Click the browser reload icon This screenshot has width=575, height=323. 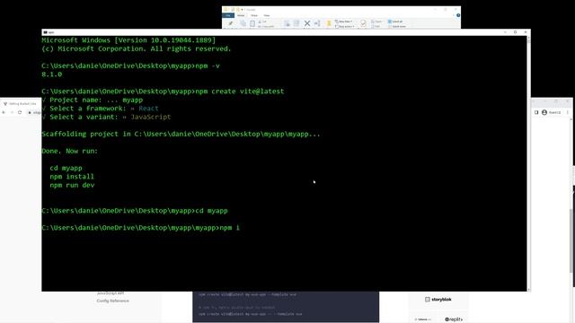(20, 112)
